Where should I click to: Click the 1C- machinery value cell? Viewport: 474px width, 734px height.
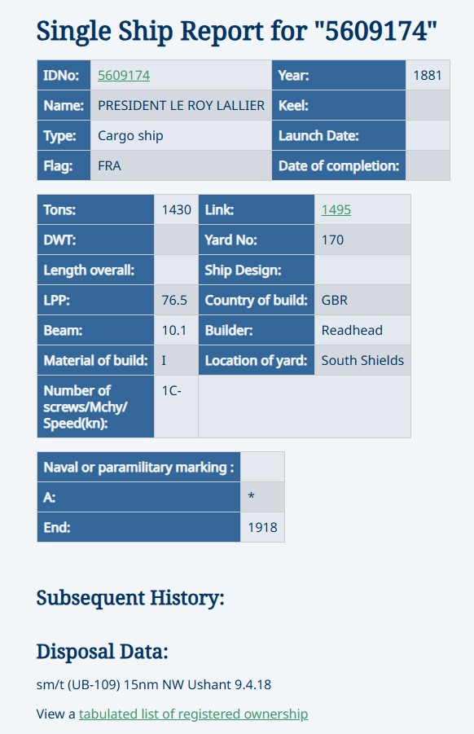(x=177, y=407)
